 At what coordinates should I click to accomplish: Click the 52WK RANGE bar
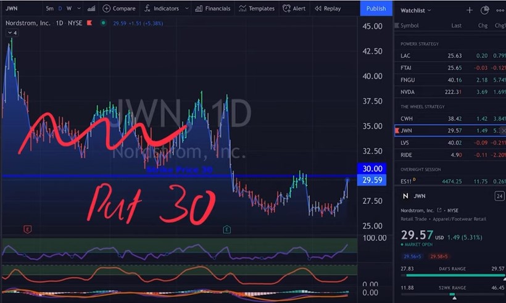click(452, 294)
